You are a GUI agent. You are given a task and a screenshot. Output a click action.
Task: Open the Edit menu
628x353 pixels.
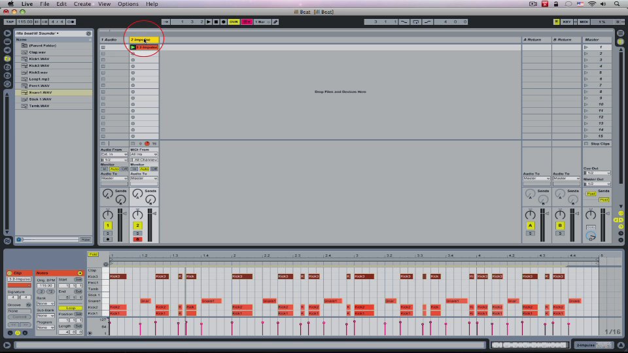61,4
